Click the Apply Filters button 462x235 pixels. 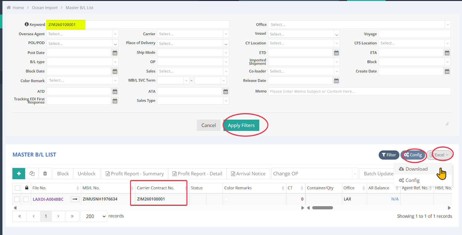241,125
